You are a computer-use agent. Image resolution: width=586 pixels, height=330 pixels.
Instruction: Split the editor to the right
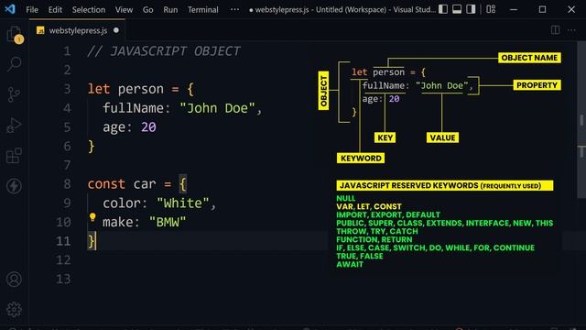[x=555, y=30]
